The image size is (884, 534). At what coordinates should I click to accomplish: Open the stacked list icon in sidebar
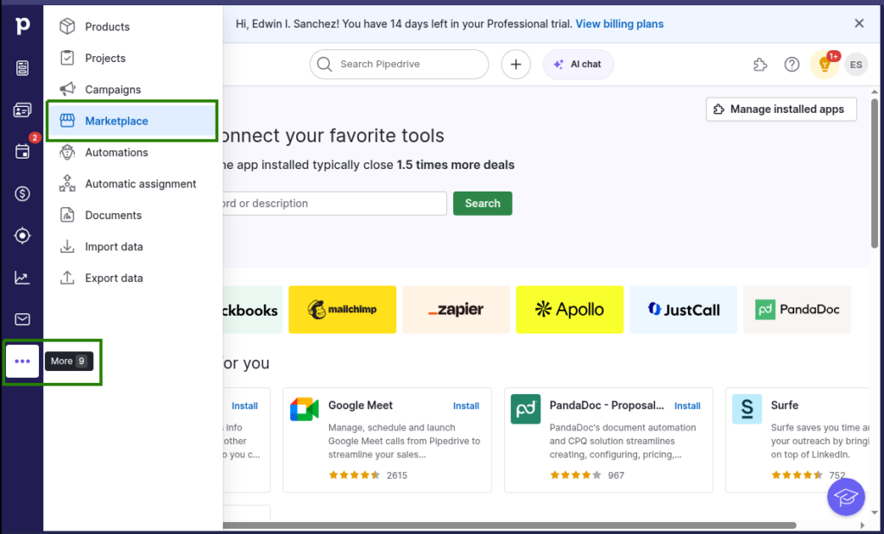click(22, 68)
